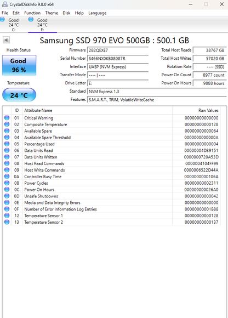This screenshot has width=228, height=318.
Task: Click status icon for Error Information Log Entries
Action: click(7, 209)
